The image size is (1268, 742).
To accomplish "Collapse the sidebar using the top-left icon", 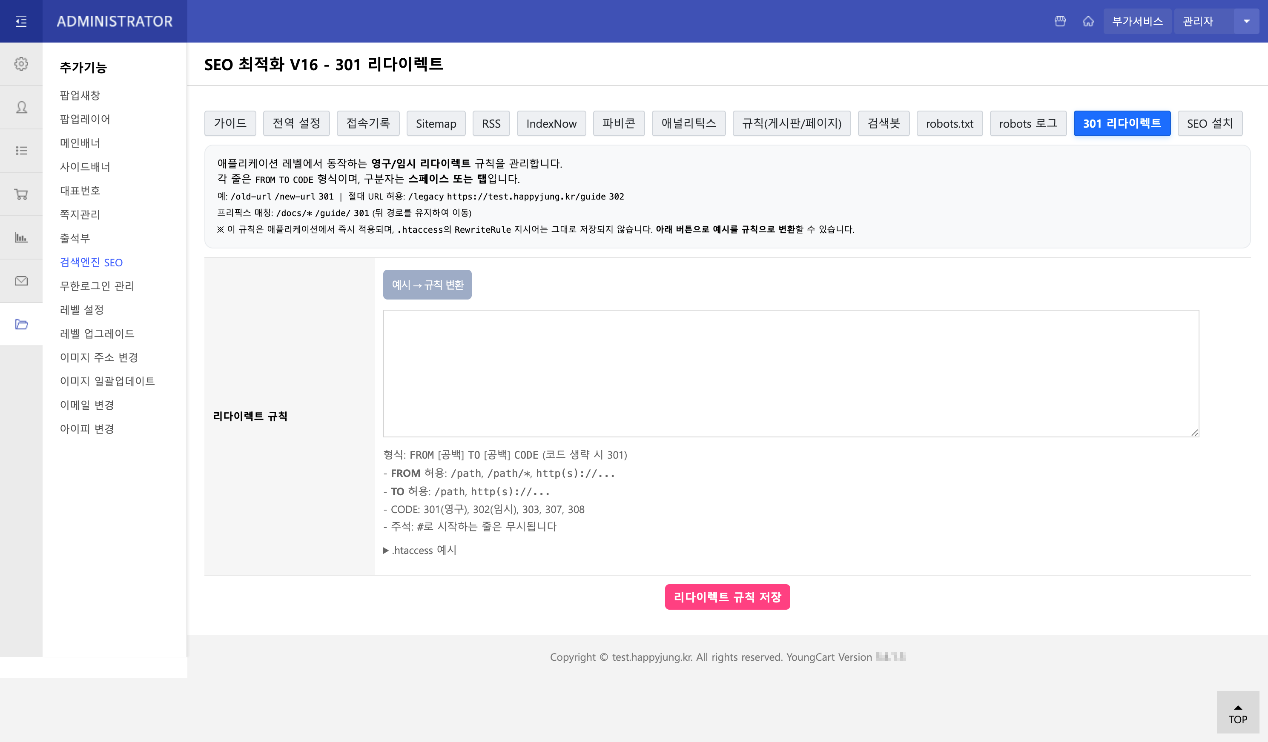I will (x=21, y=21).
